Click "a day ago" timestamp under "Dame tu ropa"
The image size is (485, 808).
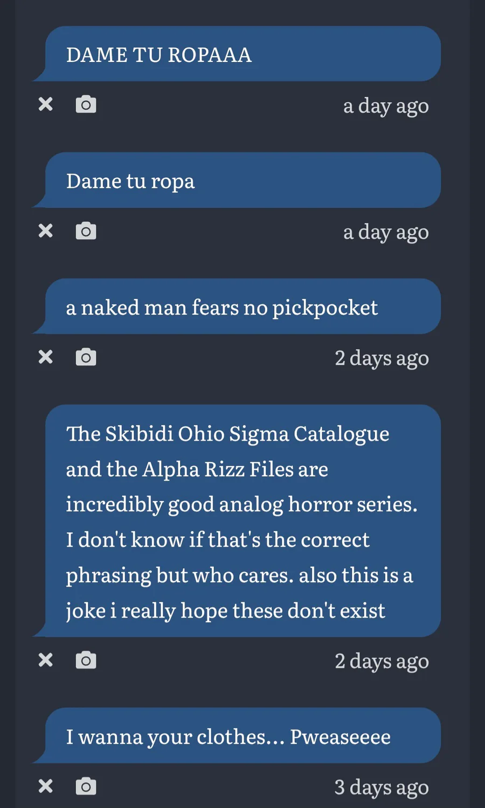click(386, 232)
